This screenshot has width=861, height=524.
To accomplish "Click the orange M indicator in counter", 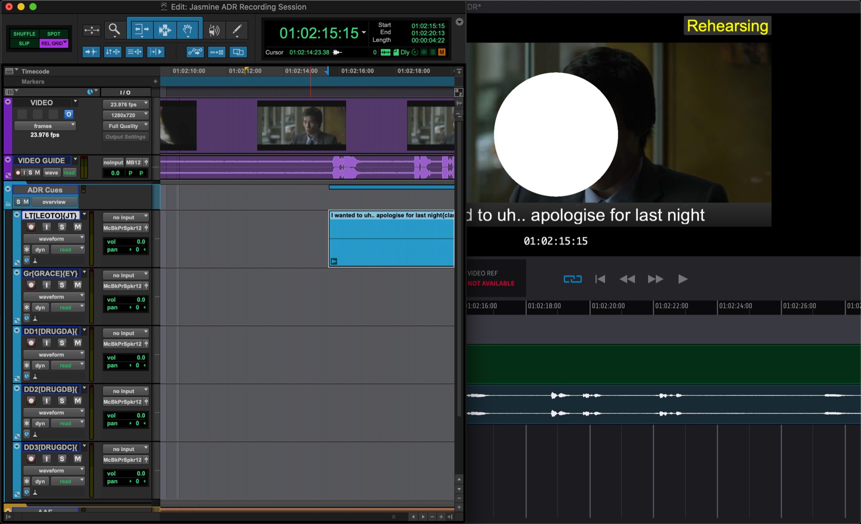I will [x=442, y=52].
